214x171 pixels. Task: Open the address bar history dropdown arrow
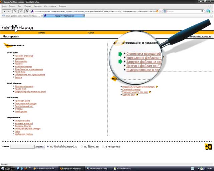click(161, 11)
